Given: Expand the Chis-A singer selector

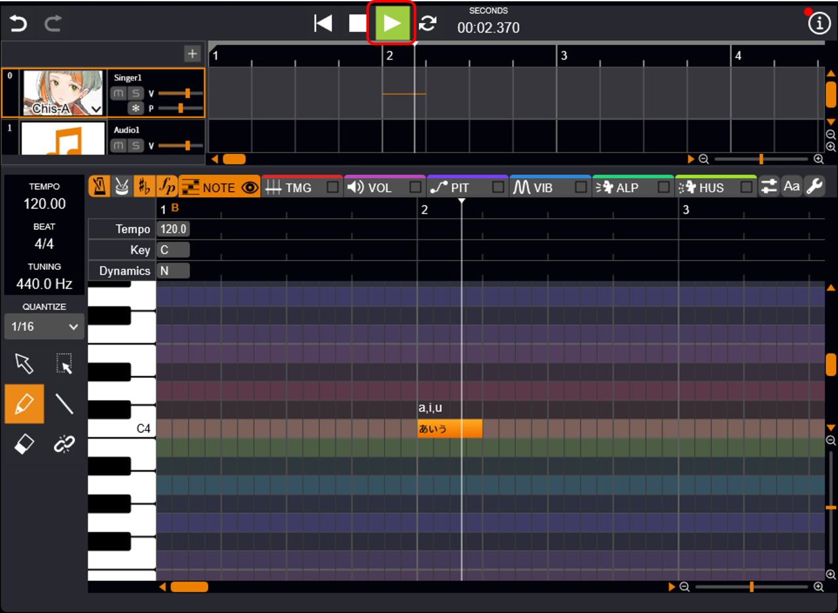Looking at the screenshot, I should tap(96, 109).
